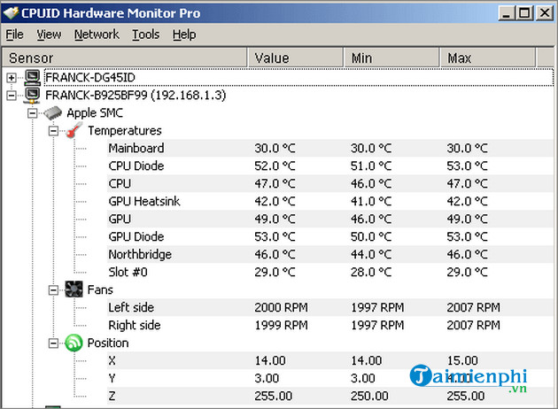
Task: Select the Slot #0 sensor row
Action: (x=329, y=272)
